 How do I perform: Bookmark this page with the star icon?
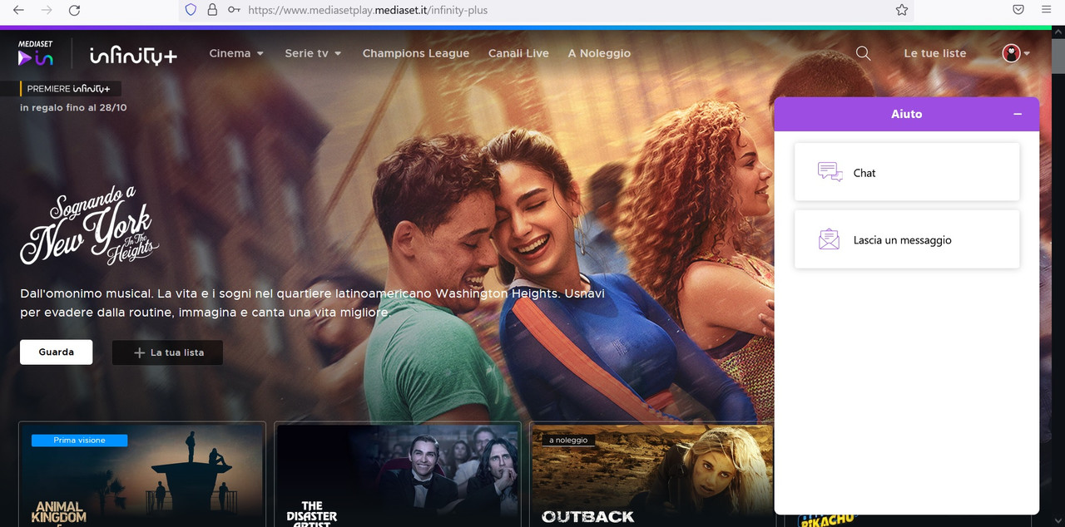902,10
